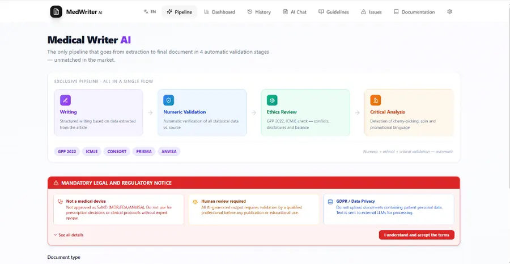
Task: Click the orange Critical Analysis microscope icon
Action: pos(376,100)
